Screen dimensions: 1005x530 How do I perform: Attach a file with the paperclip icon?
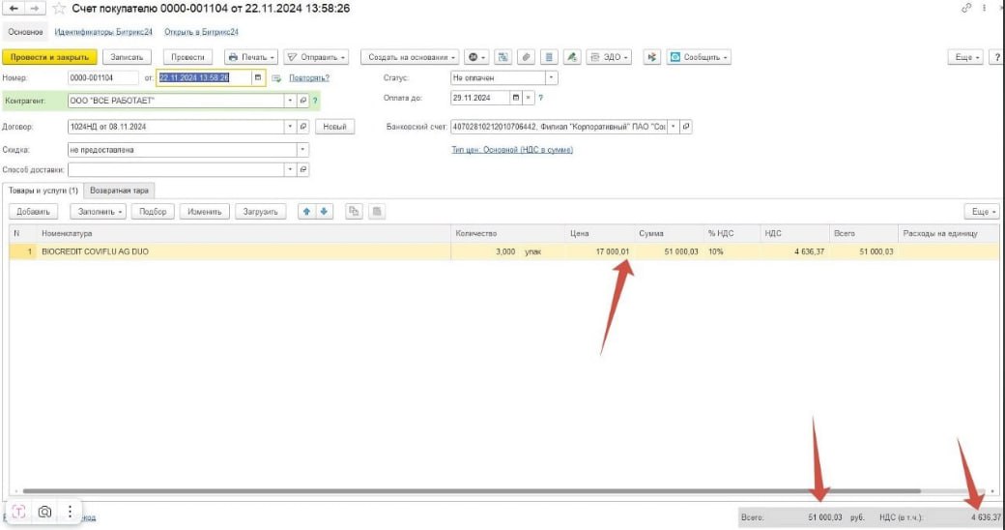527,57
